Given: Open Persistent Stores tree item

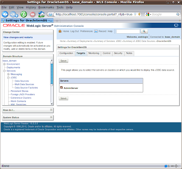Looking at the screenshot, I should click(x=20, y=91).
